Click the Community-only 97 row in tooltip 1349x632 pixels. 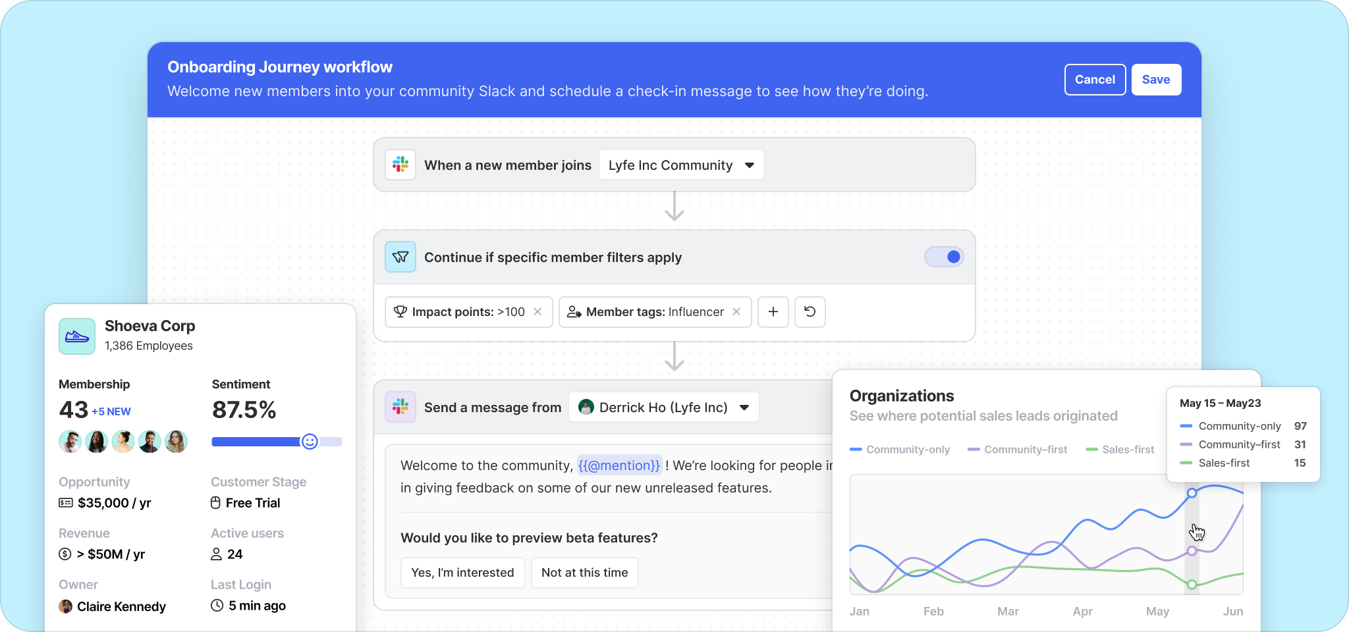click(x=1244, y=426)
